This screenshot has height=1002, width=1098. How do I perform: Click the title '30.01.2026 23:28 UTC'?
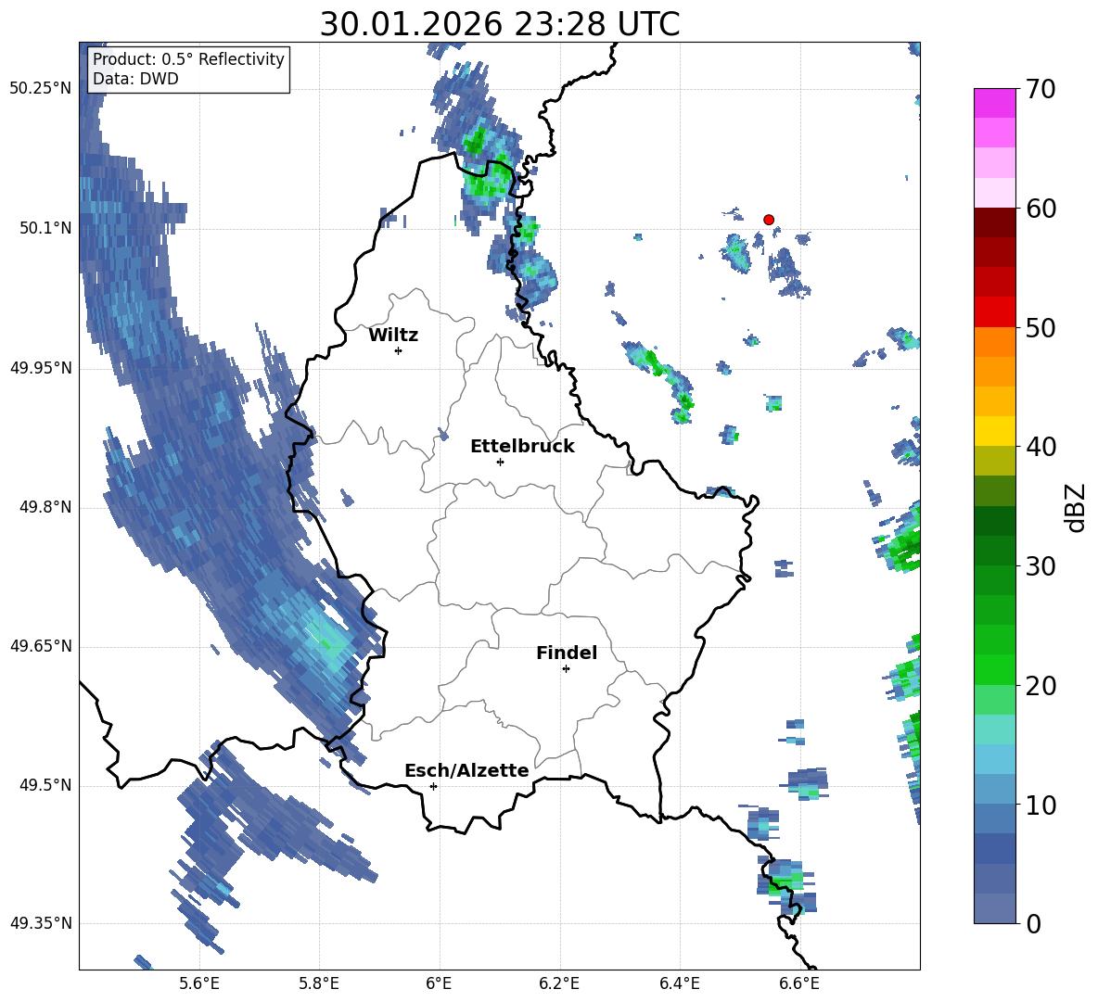pos(500,24)
